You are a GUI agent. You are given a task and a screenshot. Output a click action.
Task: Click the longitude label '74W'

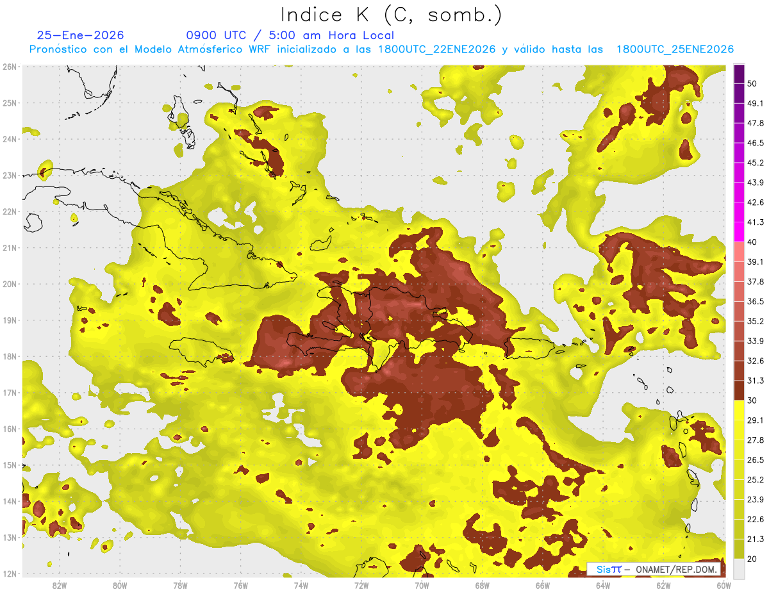click(x=301, y=586)
